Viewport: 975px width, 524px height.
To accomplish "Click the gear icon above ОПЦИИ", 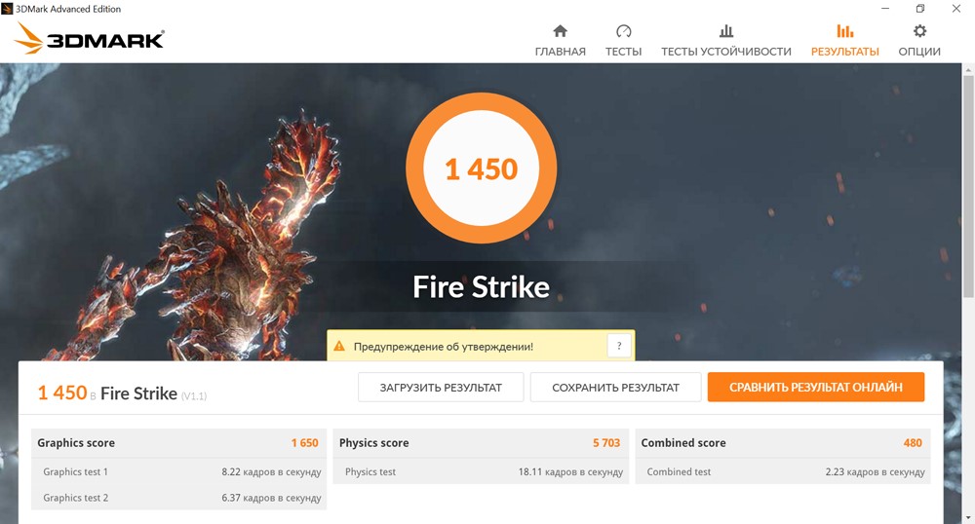I will pos(919,31).
